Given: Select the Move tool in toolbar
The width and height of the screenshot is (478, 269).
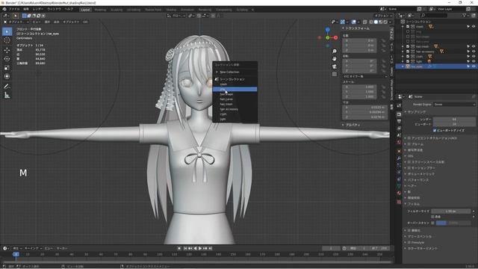Looking at the screenshot, I should (x=7, y=50).
